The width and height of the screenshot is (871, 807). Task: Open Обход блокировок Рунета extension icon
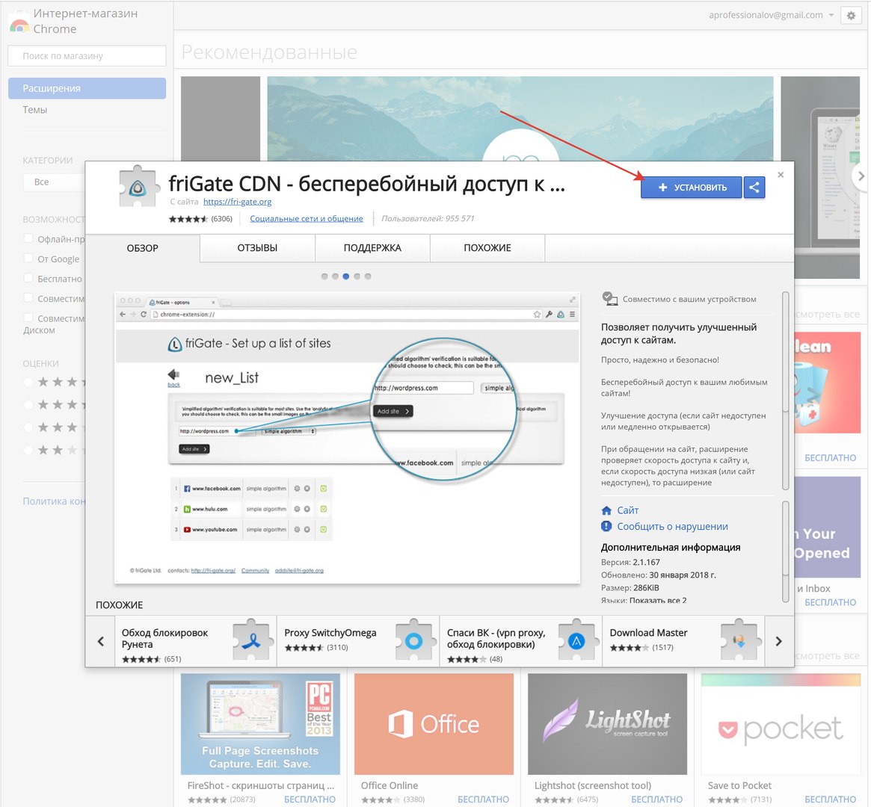coord(253,640)
